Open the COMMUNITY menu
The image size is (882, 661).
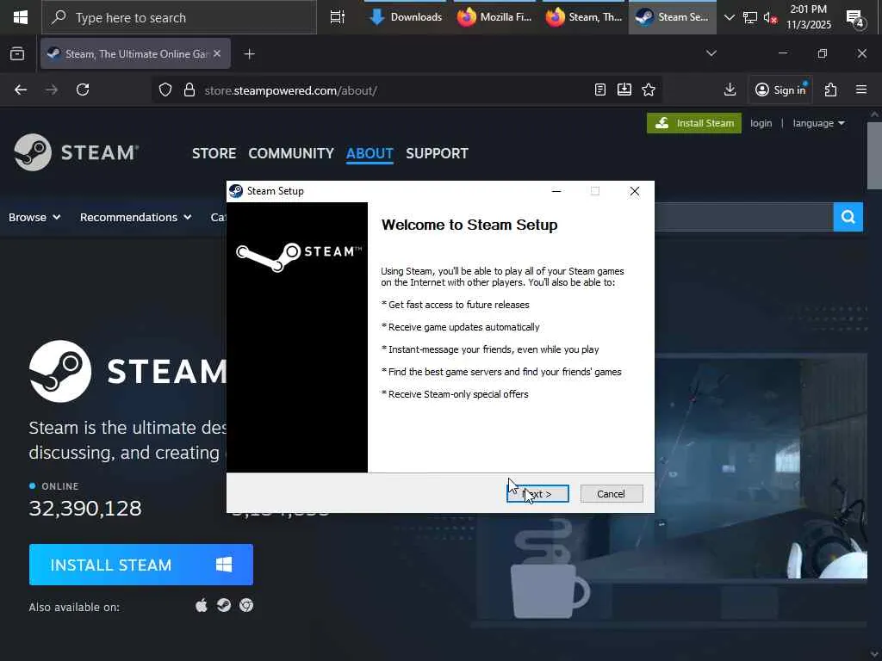pos(291,153)
